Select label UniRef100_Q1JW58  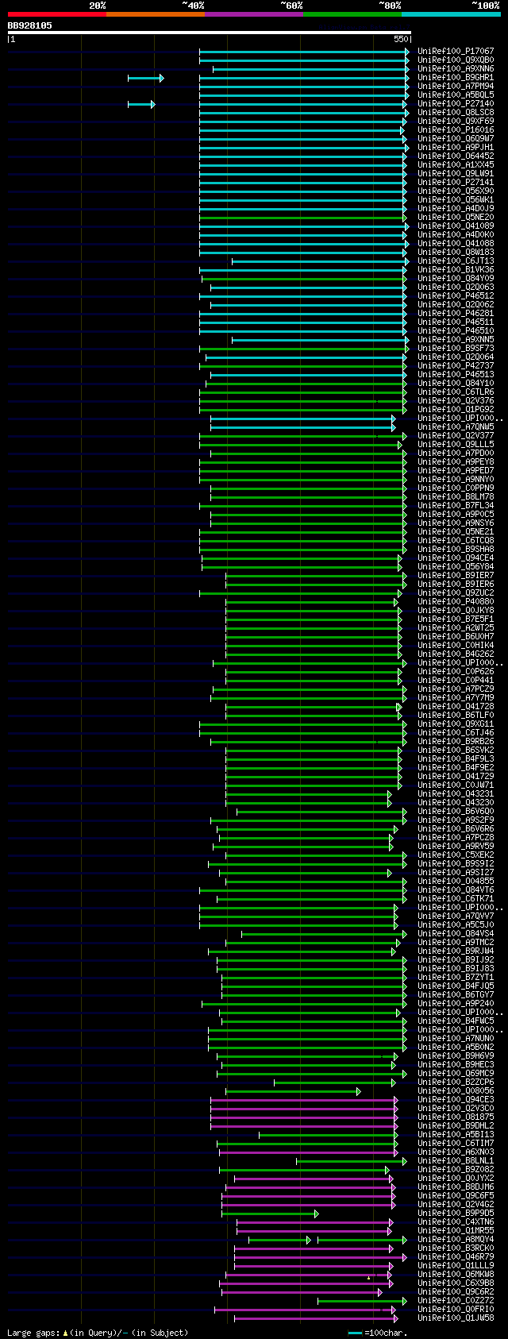tap(456, 1318)
